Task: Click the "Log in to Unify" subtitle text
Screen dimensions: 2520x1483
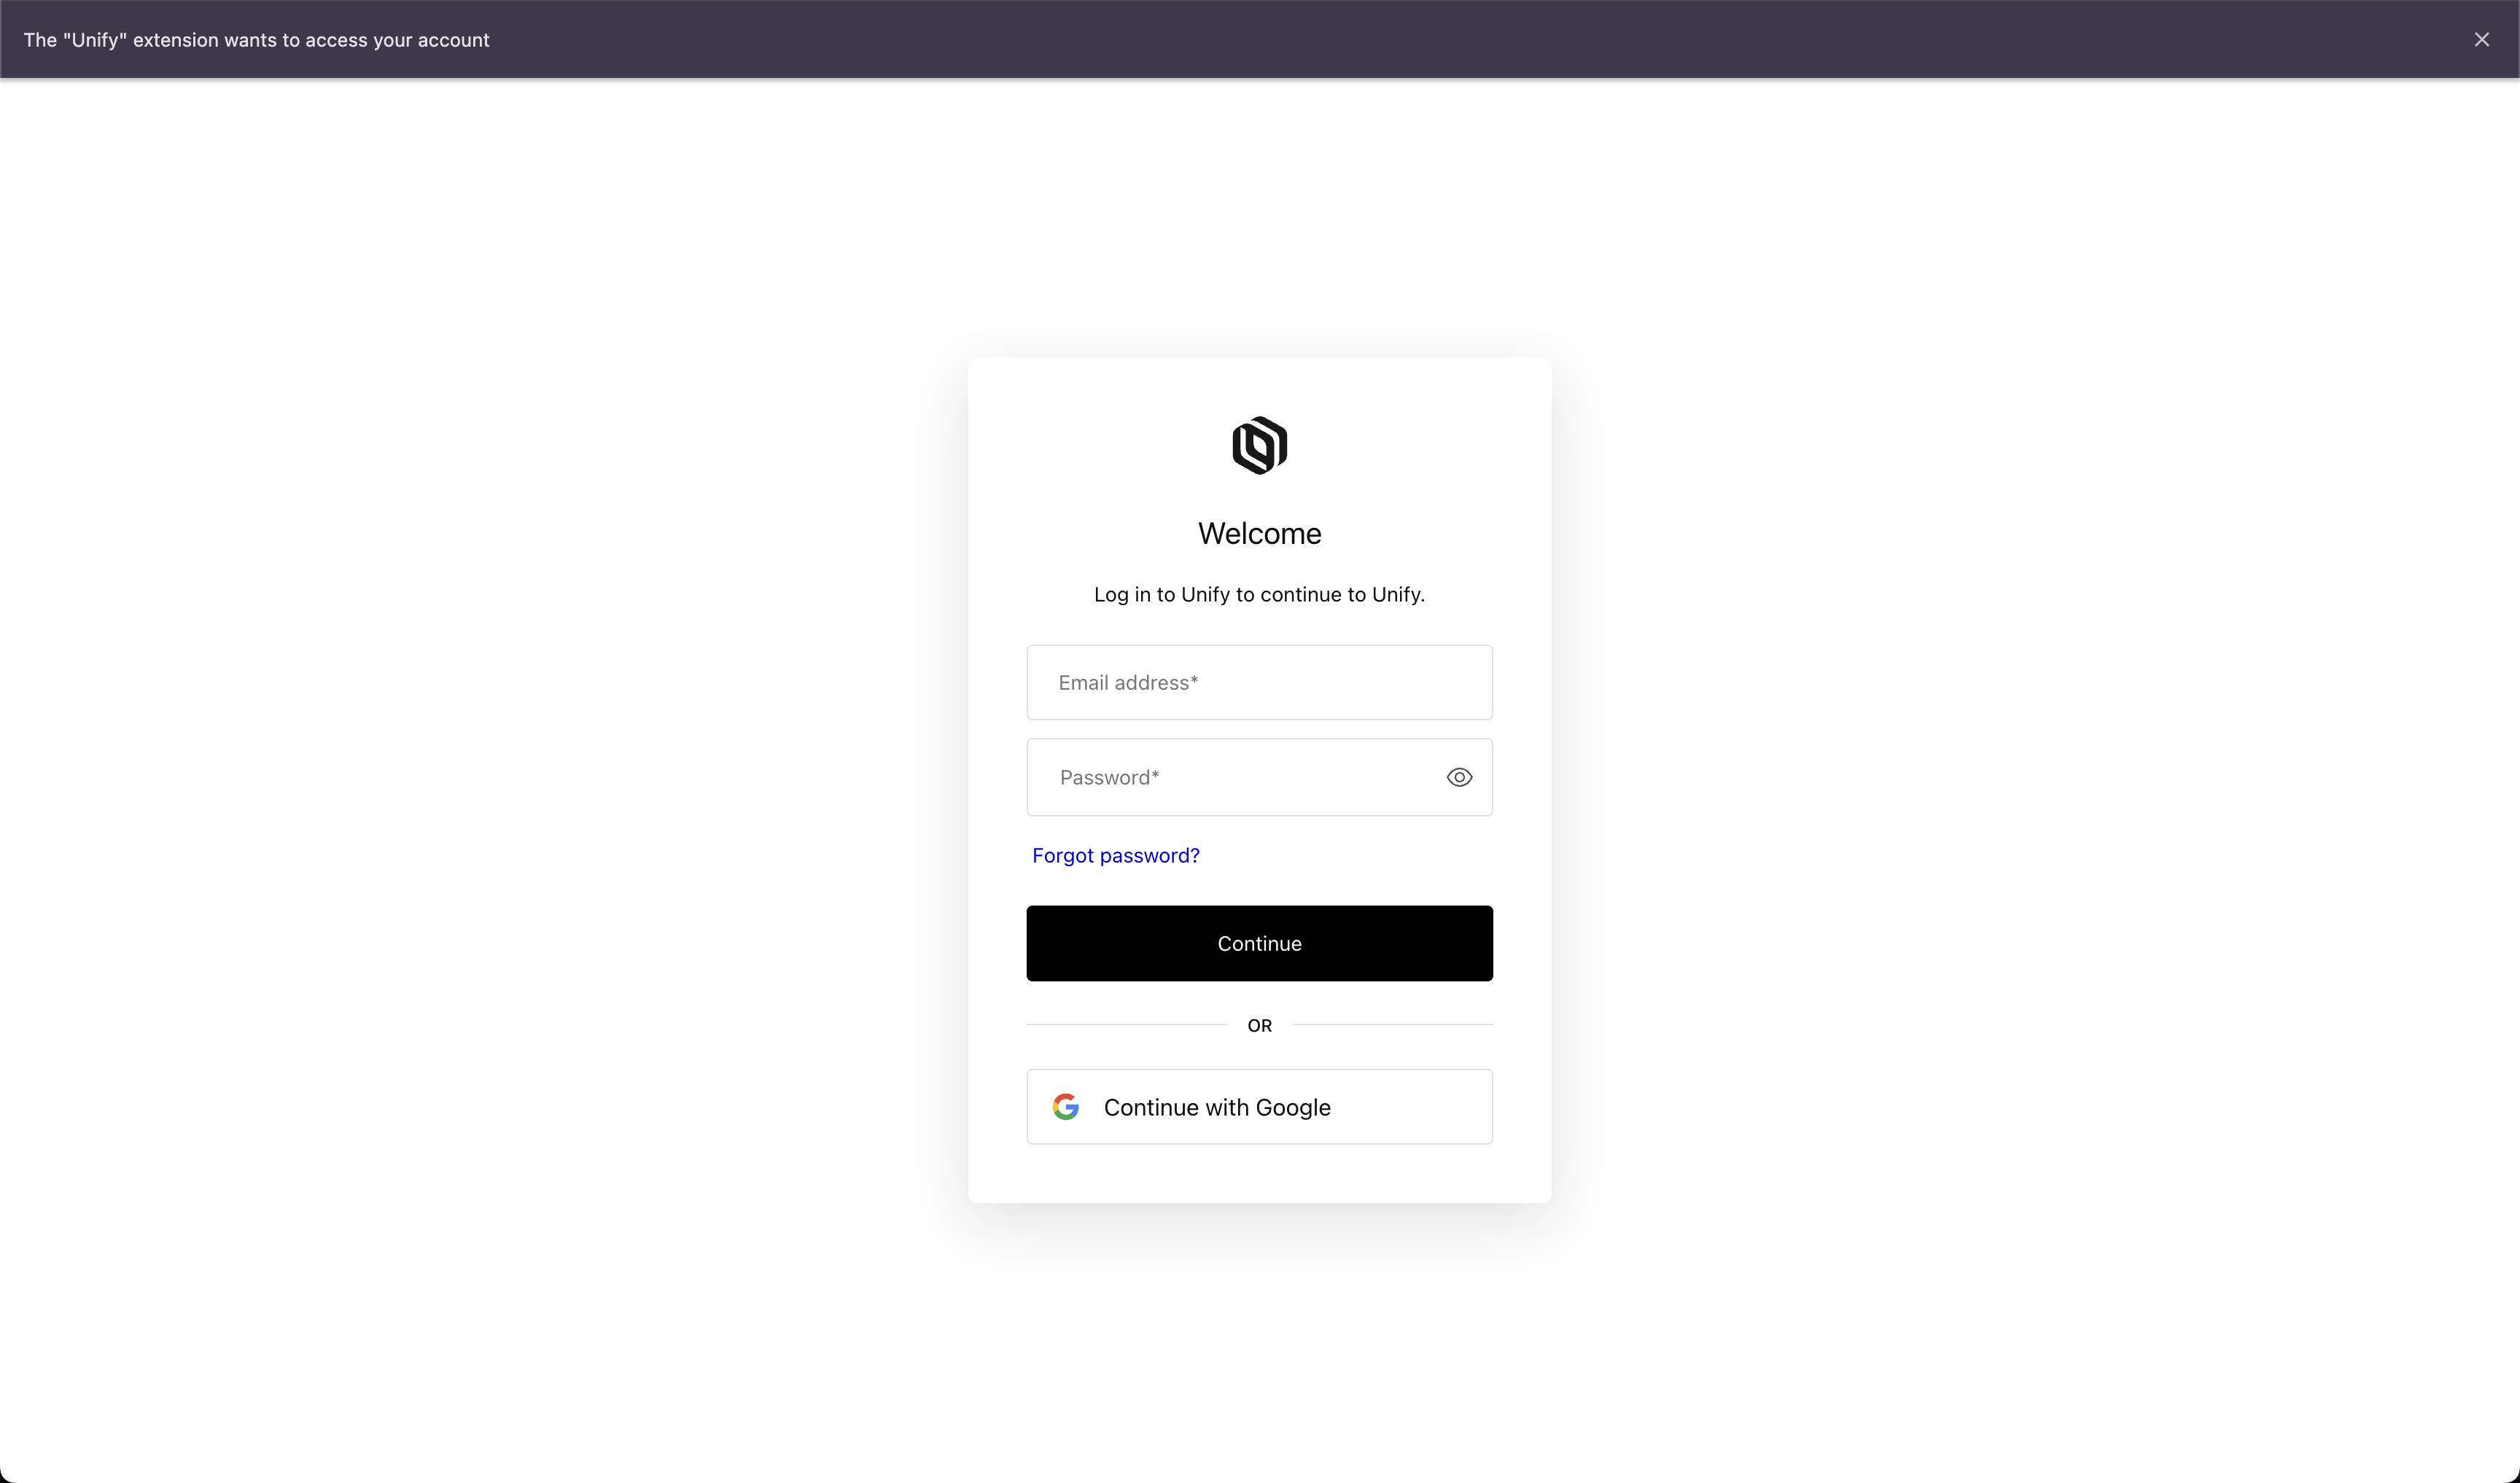Action: tap(1259, 594)
